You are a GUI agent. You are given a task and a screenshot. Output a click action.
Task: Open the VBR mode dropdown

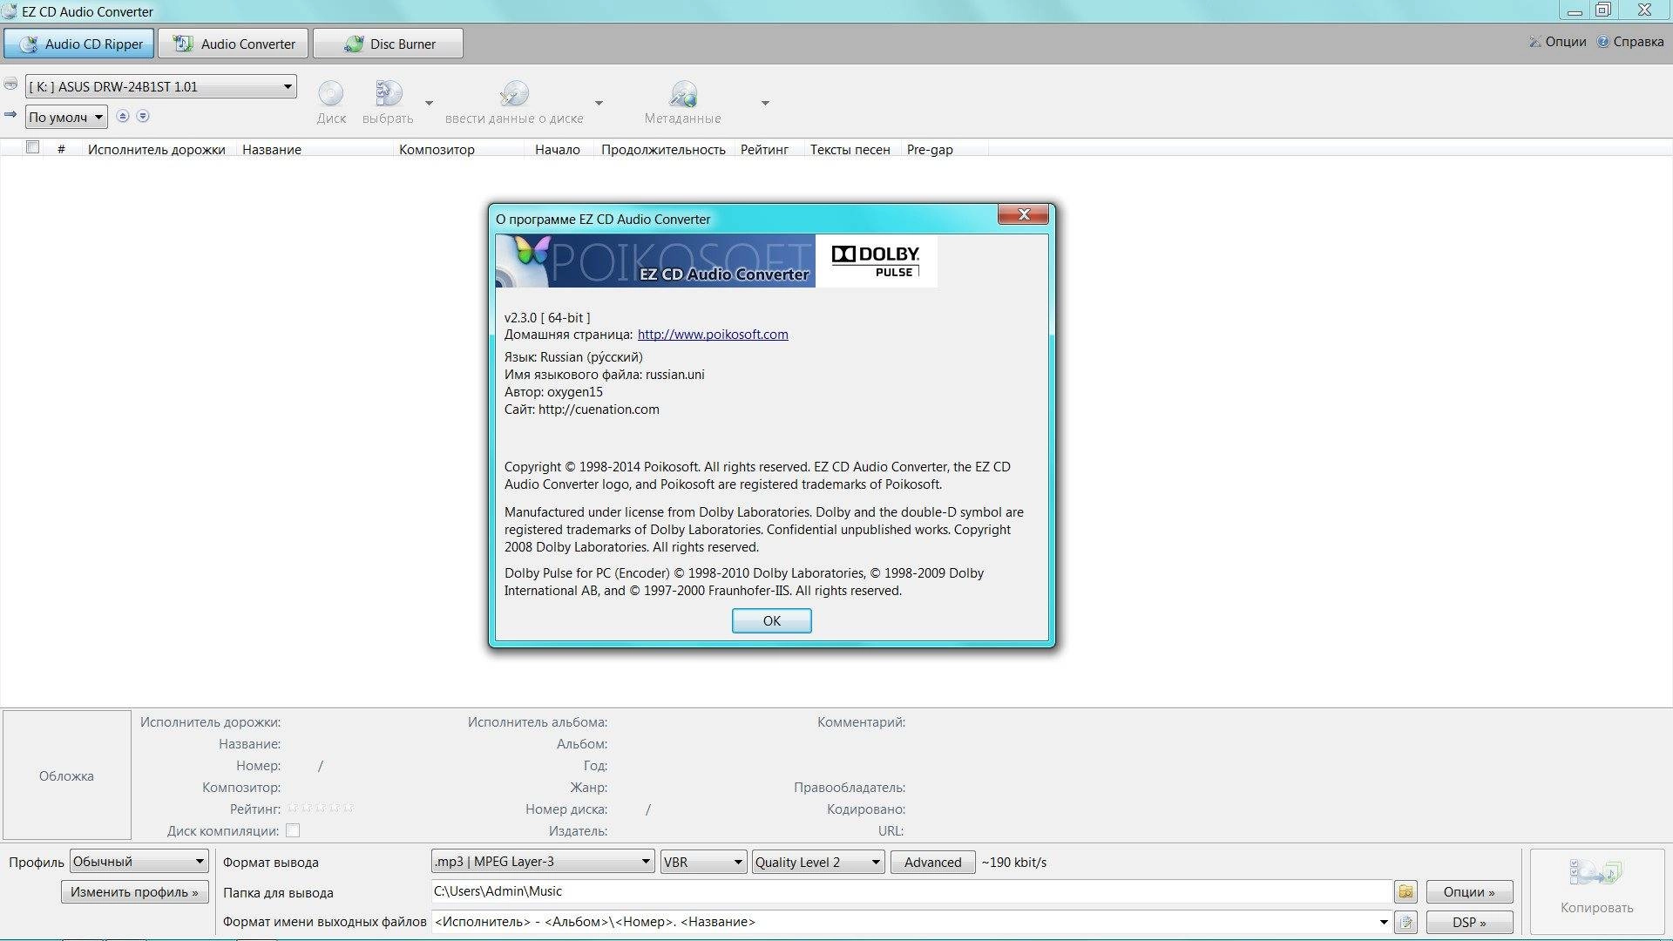click(703, 862)
